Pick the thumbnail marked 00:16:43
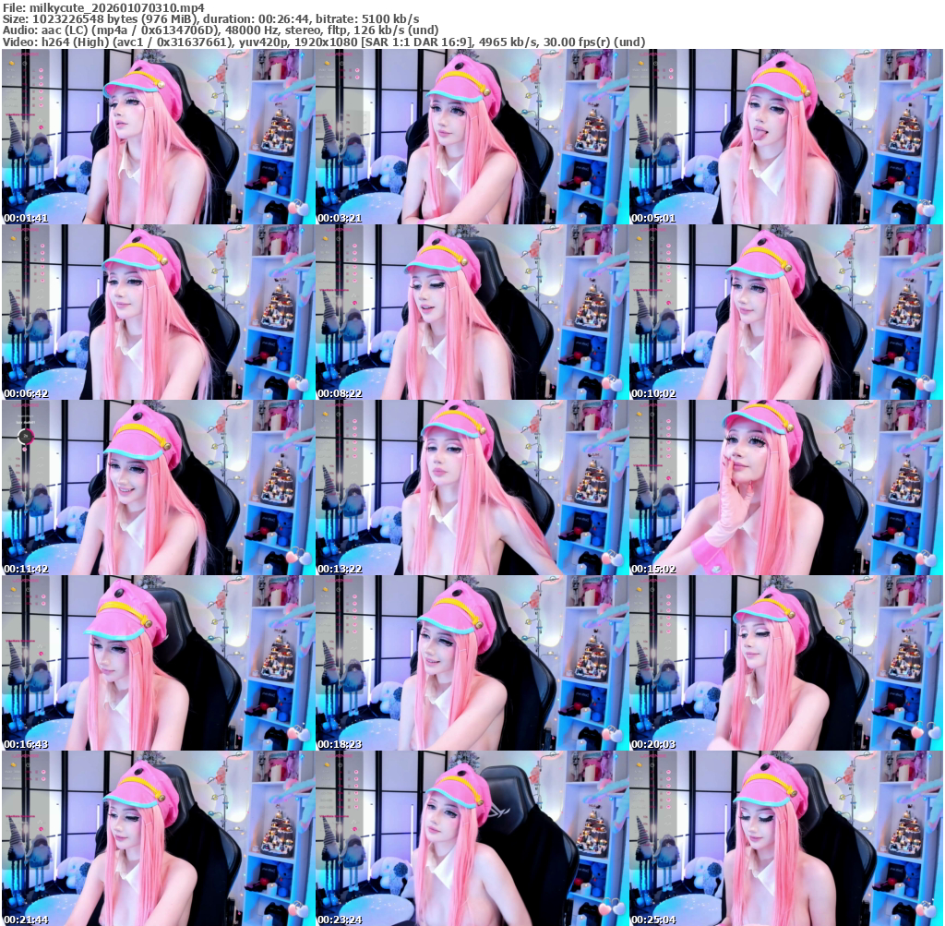The image size is (945, 926). [159, 663]
